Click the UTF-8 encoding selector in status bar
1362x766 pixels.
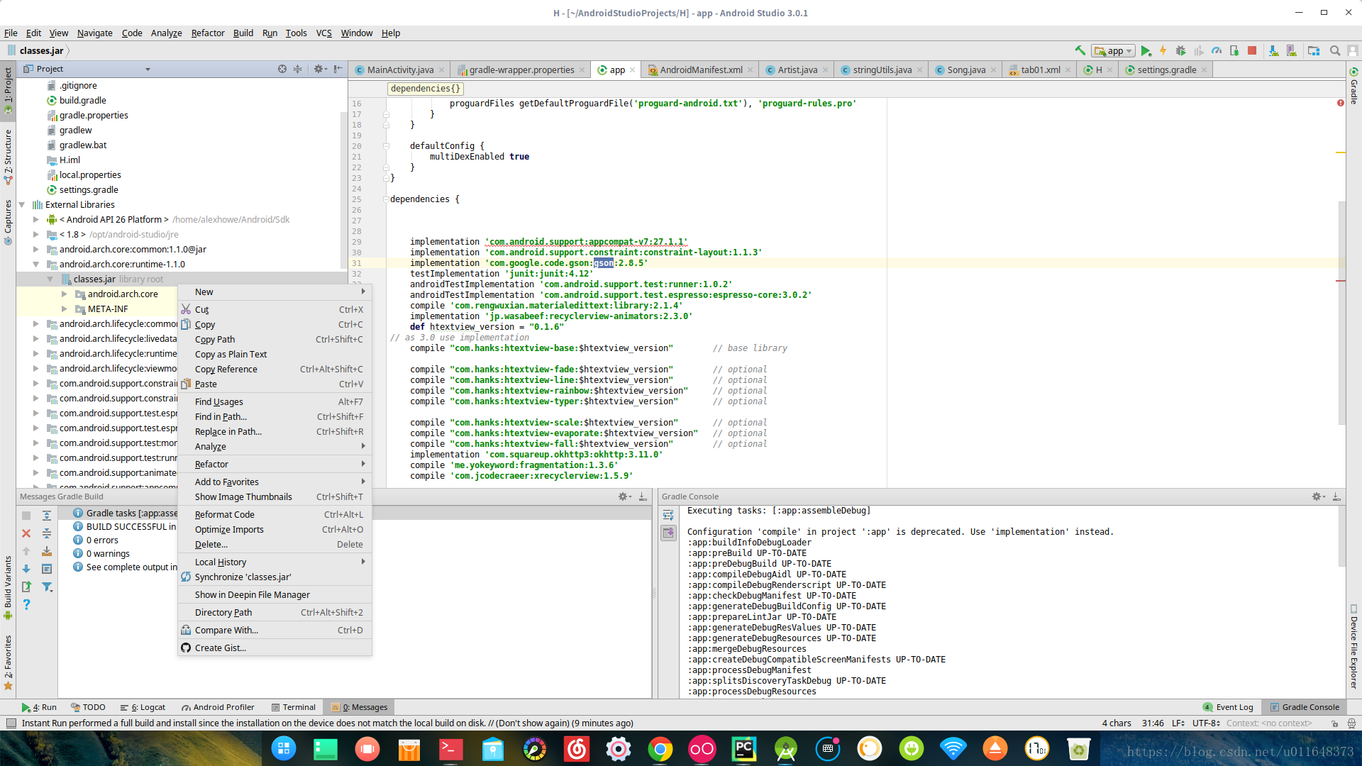point(1206,723)
